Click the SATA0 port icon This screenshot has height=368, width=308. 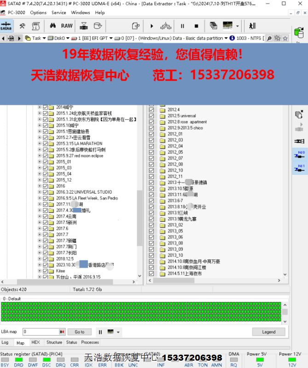(6, 26)
